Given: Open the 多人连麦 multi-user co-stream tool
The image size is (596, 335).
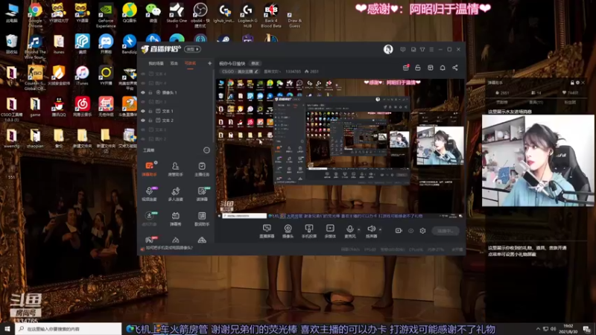Looking at the screenshot, I should pos(175,194).
